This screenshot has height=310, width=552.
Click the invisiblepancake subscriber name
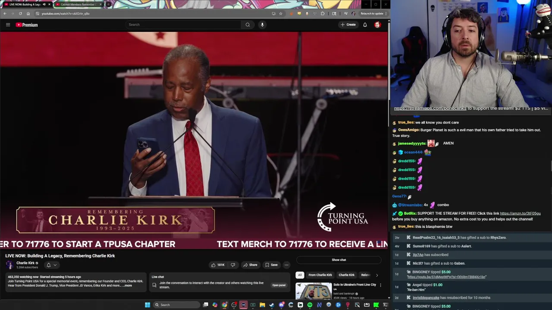click(426, 298)
